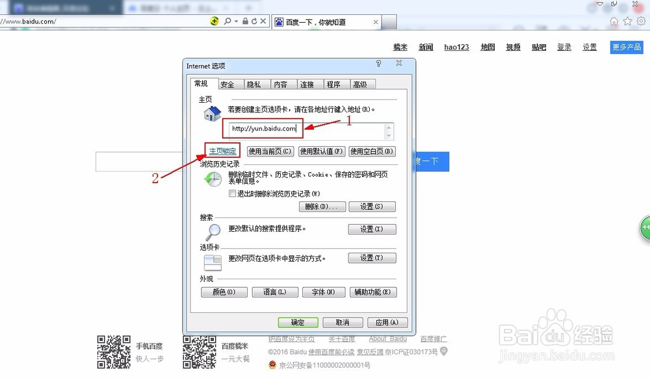Image resolution: width=650 pixels, height=378 pixels.
Task: Click the homepage box scroll up arrow
Action: [x=389, y=127]
